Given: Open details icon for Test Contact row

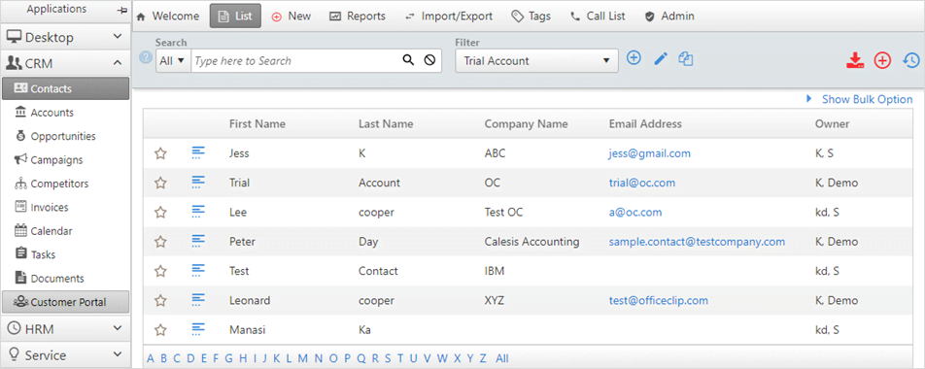Looking at the screenshot, I should coord(198,271).
